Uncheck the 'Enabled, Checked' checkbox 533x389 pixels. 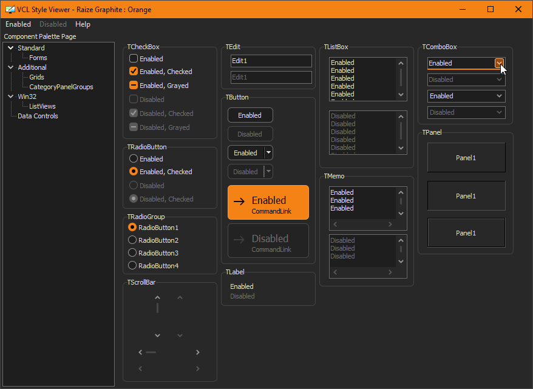[x=134, y=71]
